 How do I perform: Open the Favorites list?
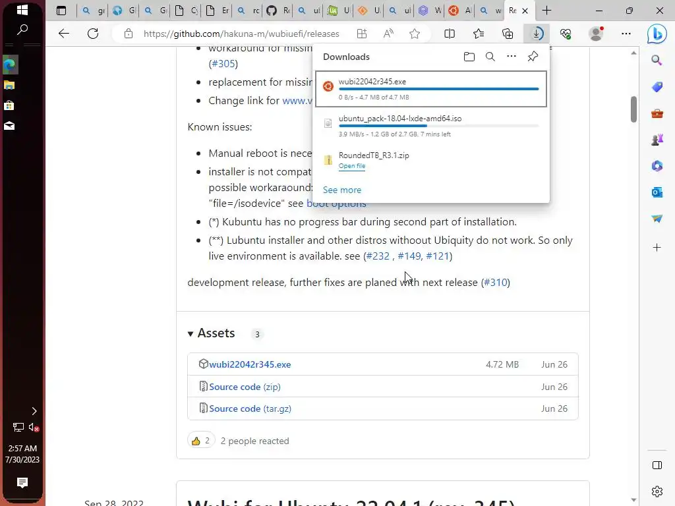point(479,34)
